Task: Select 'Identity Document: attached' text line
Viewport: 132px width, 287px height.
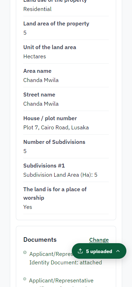Action: tap(65, 263)
